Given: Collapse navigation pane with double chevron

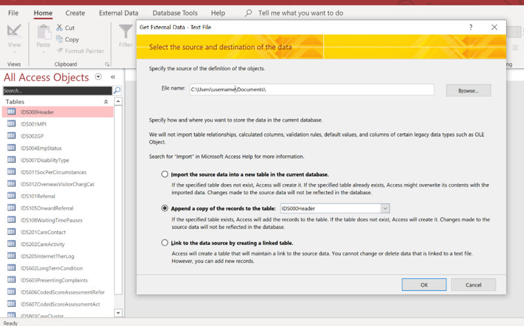Looking at the screenshot, I should pyautogui.click(x=113, y=77).
